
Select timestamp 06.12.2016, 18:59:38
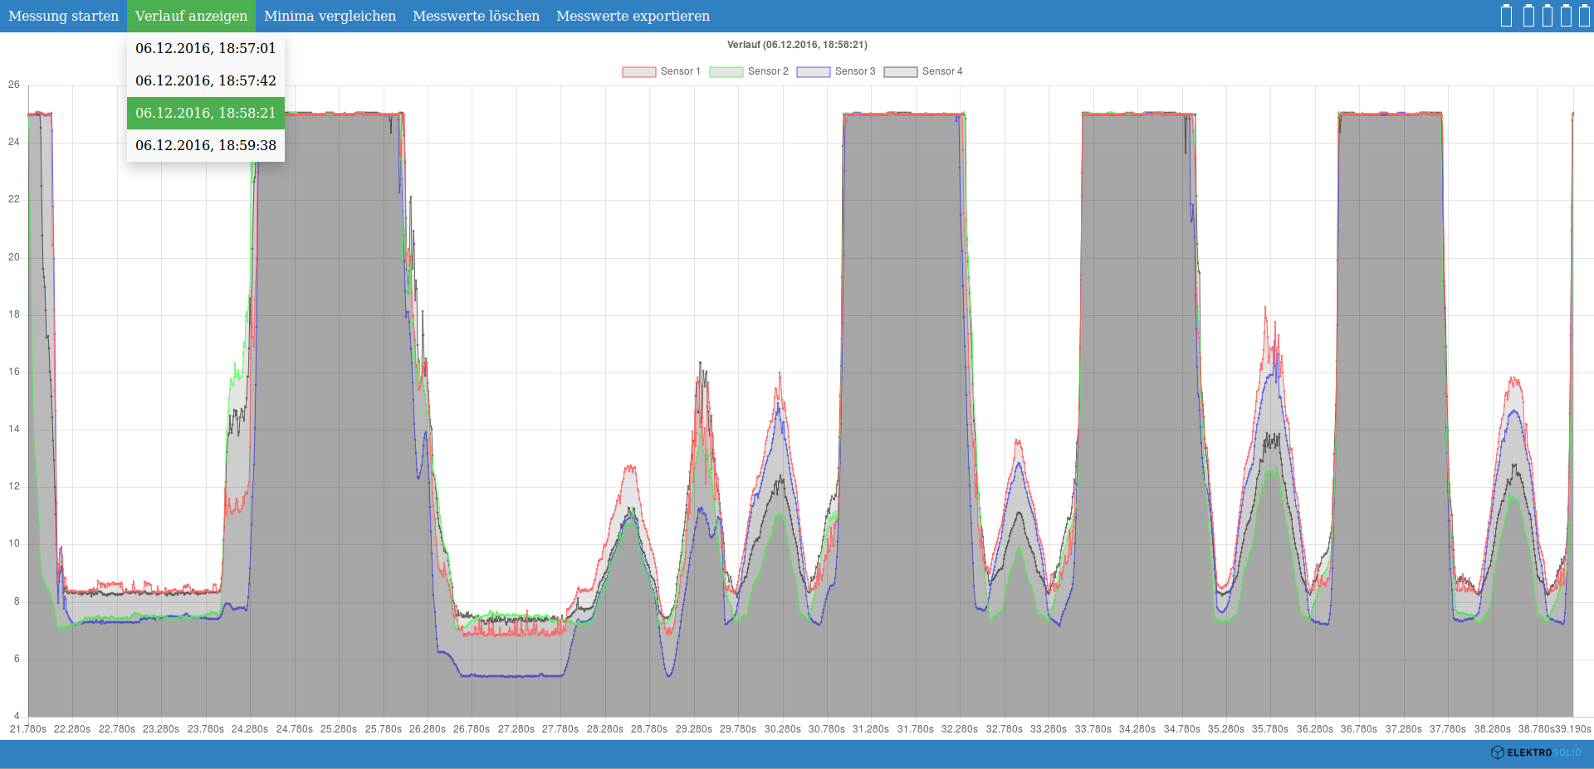pyautogui.click(x=205, y=145)
